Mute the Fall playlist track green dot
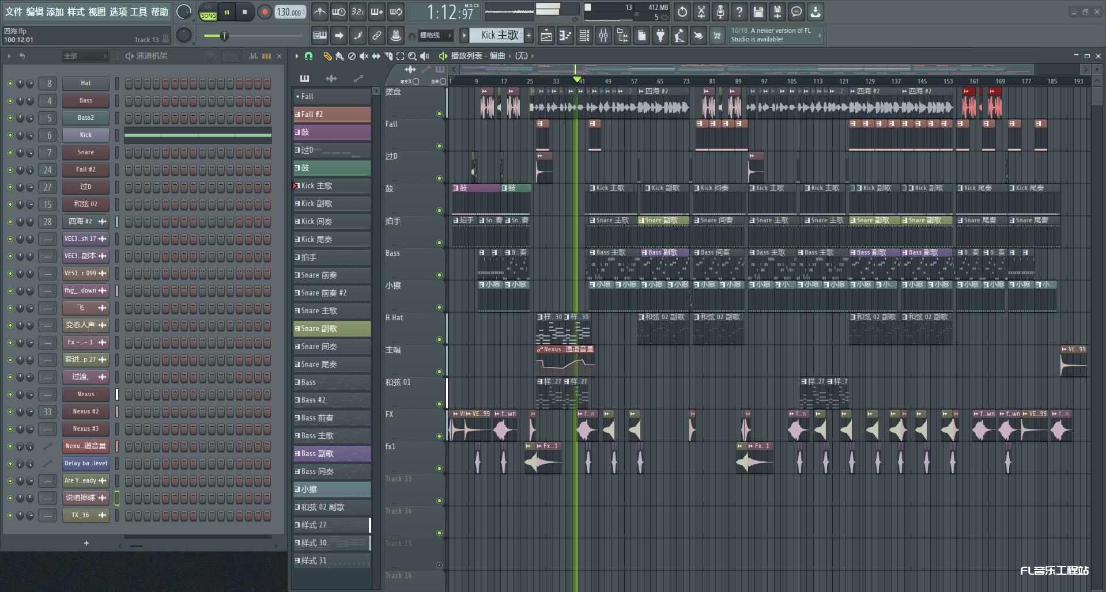Screen dimensions: 1106x592 (439, 146)
